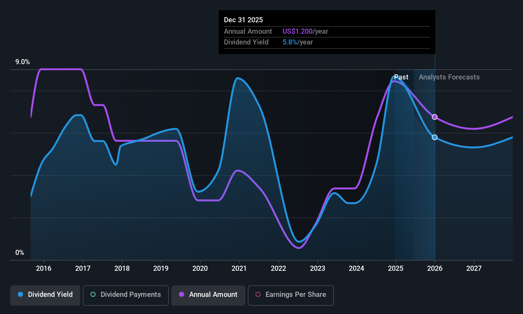
Task: Click the 2017 axis label
Action: [83, 269]
